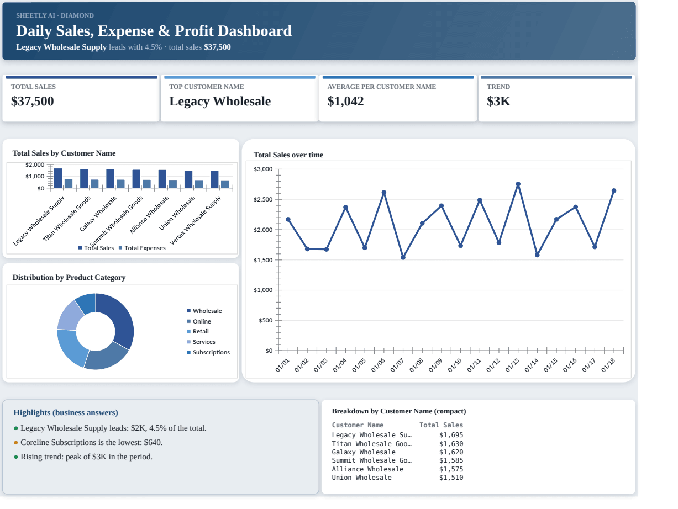Click the Galaxy Wholesale axis label in bar chart
Screen dimensions: 678x509
pyautogui.click(x=98, y=213)
